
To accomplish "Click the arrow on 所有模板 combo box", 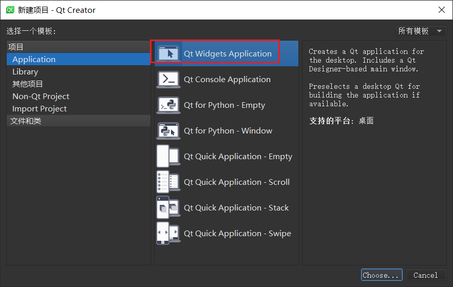I will pos(440,31).
